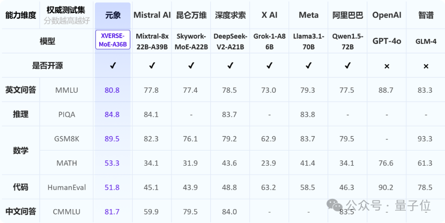445x223 pixels.
Task: Click the 元象 column header
Action: (113, 15)
